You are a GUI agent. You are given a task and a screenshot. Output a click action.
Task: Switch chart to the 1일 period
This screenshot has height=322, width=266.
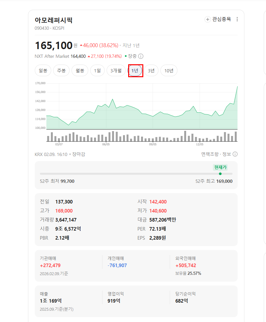tap(98, 71)
